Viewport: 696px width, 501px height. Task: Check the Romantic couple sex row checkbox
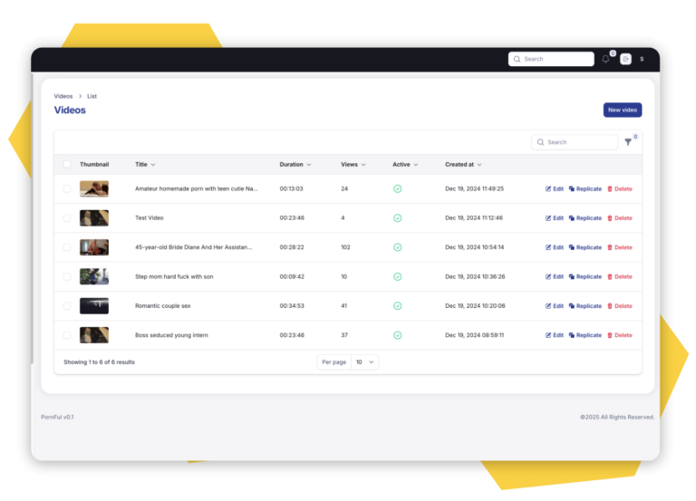tap(67, 305)
